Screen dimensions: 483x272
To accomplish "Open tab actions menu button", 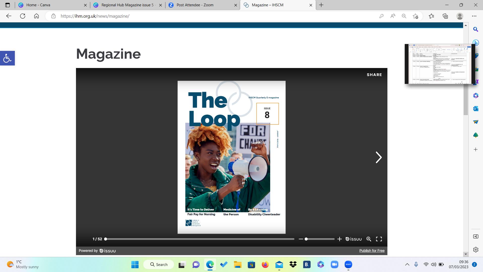I will point(7,5).
